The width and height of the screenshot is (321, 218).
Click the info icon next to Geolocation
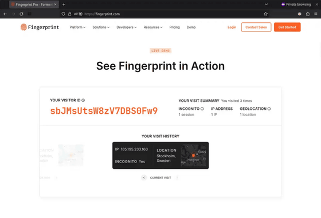point(269,109)
